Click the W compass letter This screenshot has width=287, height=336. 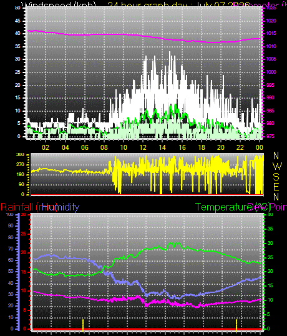278,166
